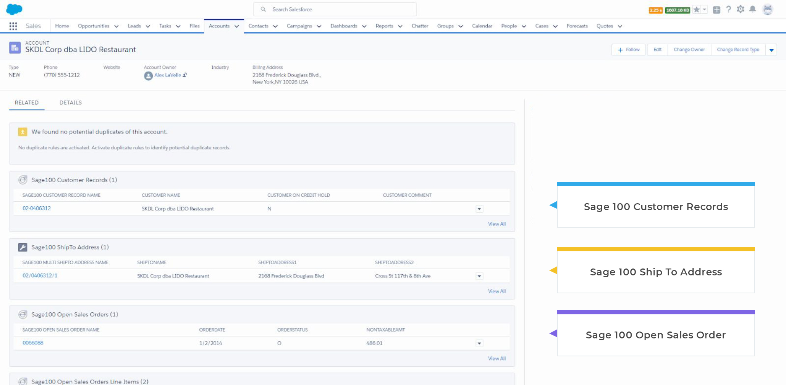Show more actions next to Change Record Type
786x385 pixels.
[771, 50]
